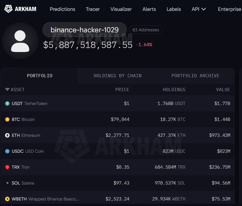This screenshot has width=242, height=206.
Task: Click the $75.53M WBETH value
Action: [x=221, y=199]
